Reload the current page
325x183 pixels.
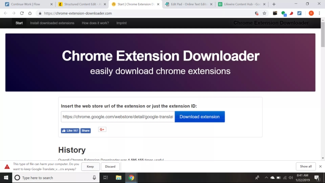(x=22, y=13)
